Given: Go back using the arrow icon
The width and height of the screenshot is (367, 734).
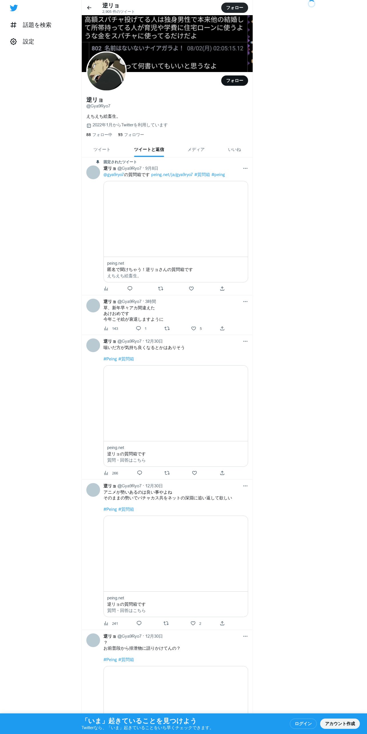Looking at the screenshot, I should click(89, 8).
